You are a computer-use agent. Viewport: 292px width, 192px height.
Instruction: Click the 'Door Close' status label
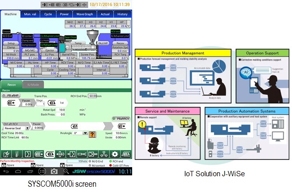click(x=70, y=37)
